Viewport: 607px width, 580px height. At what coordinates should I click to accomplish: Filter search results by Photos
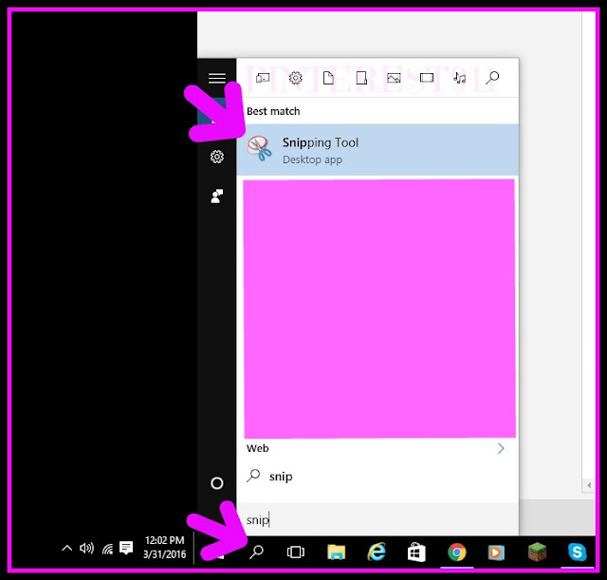point(394,78)
